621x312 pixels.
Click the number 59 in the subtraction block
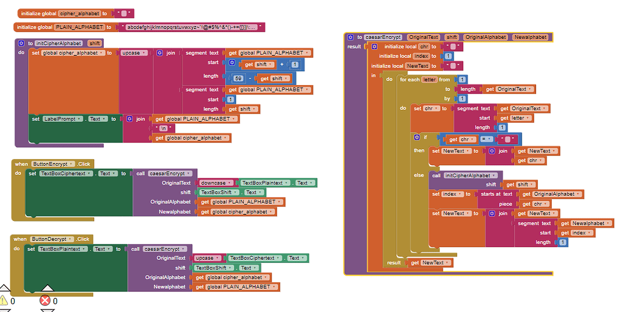pos(239,78)
